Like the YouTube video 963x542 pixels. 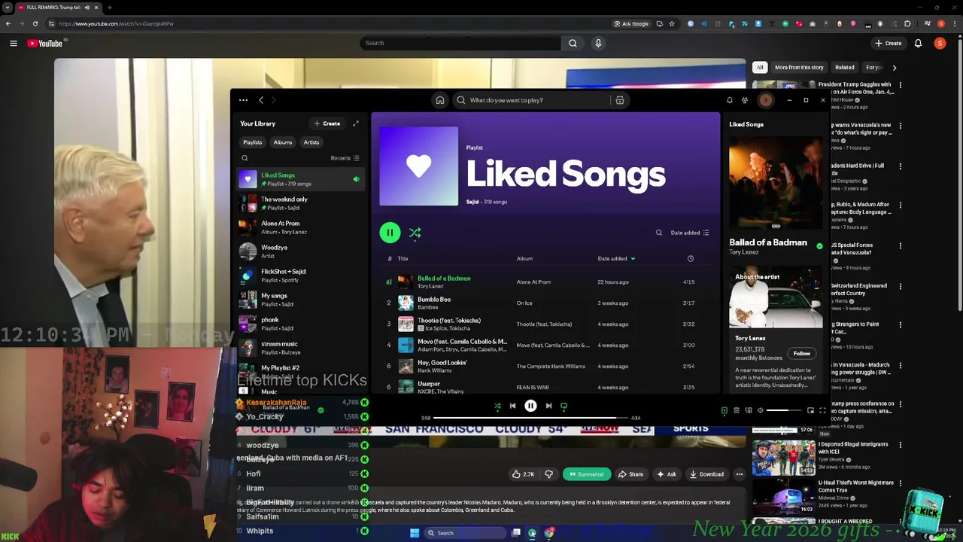(524, 474)
